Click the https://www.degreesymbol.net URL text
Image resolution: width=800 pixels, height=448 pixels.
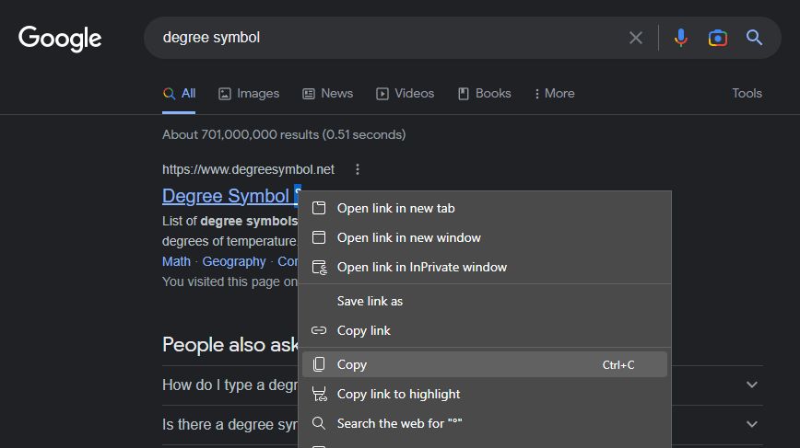tap(249, 169)
